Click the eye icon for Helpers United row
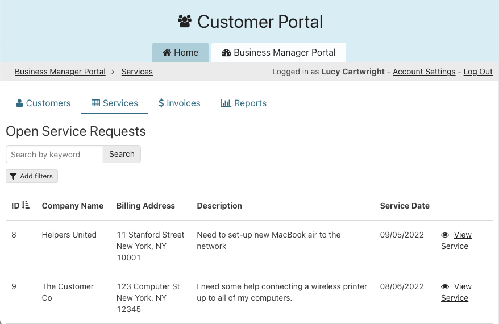Viewport: 499px width, 324px height. coord(445,235)
